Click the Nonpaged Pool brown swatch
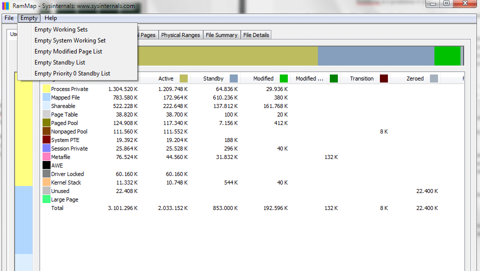 (x=47, y=131)
